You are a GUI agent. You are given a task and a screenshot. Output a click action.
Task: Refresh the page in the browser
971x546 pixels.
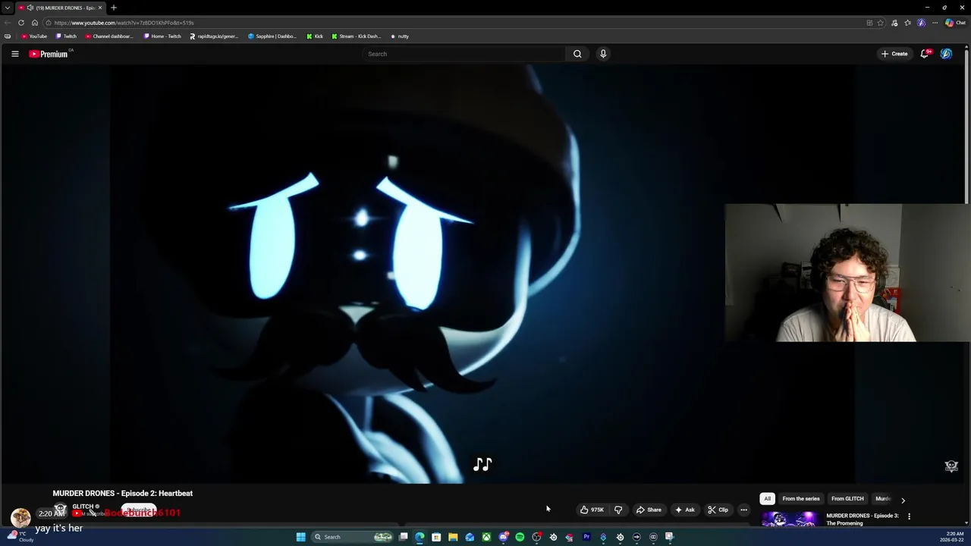pos(21,23)
